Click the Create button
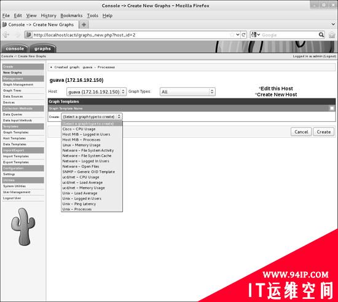 [x=323, y=132]
